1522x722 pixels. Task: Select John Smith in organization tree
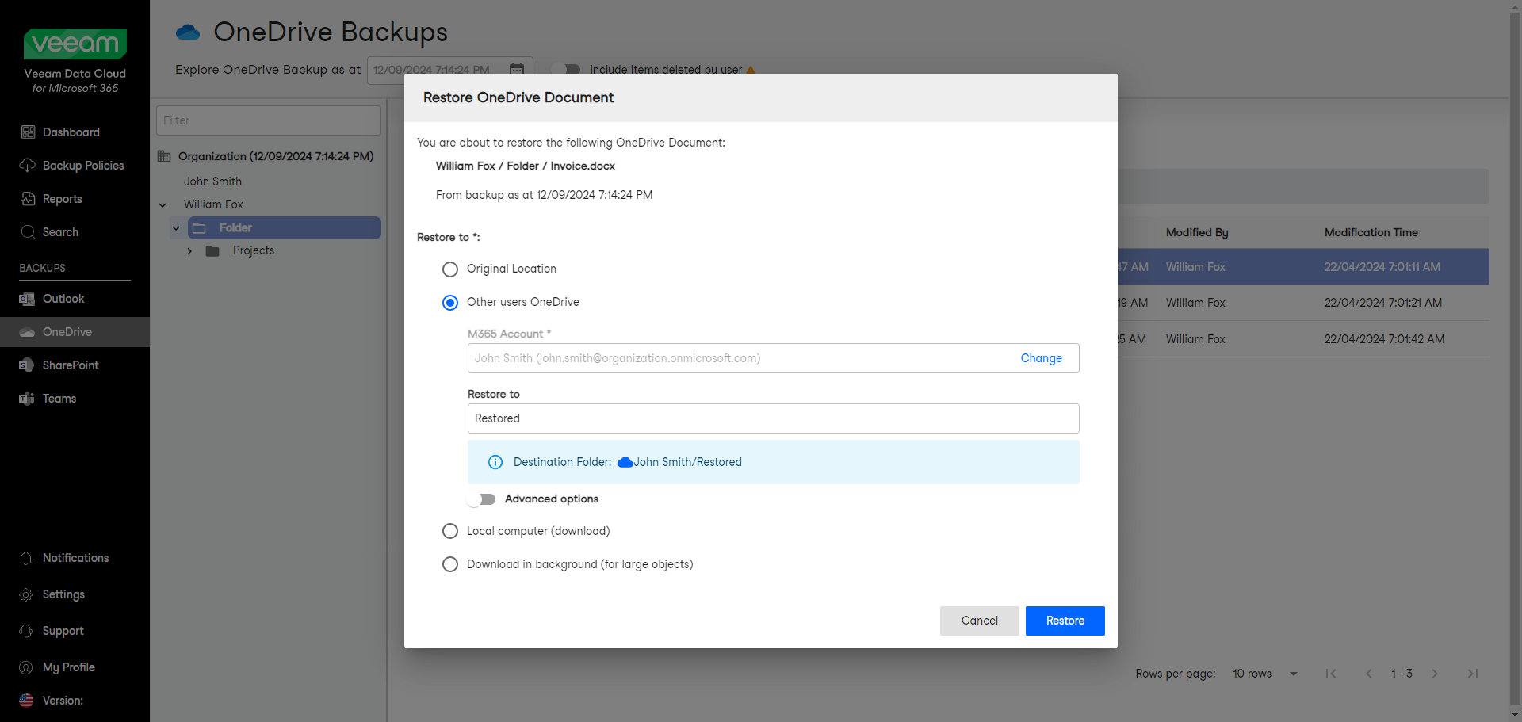pyautogui.click(x=212, y=181)
